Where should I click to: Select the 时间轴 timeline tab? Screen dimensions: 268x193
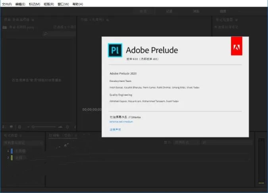[61, 136]
